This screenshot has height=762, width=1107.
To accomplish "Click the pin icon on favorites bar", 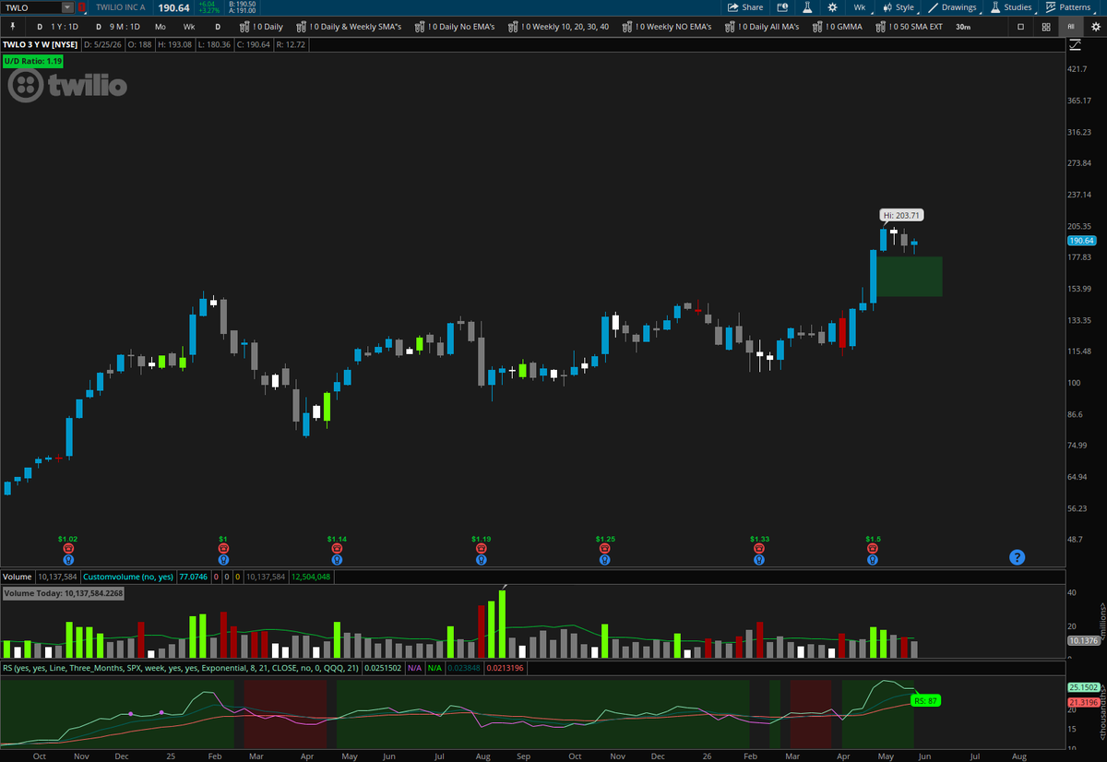I will click(x=12, y=27).
